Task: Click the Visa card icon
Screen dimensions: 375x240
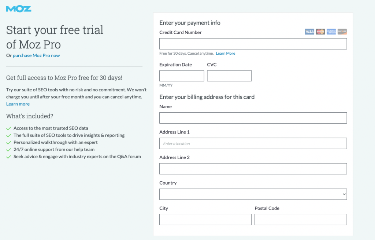Action: point(309,32)
